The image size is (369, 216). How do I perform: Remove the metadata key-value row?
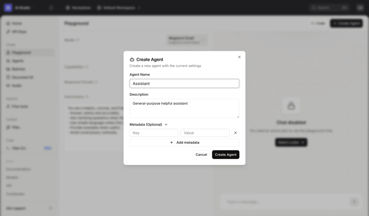tap(235, 133)
